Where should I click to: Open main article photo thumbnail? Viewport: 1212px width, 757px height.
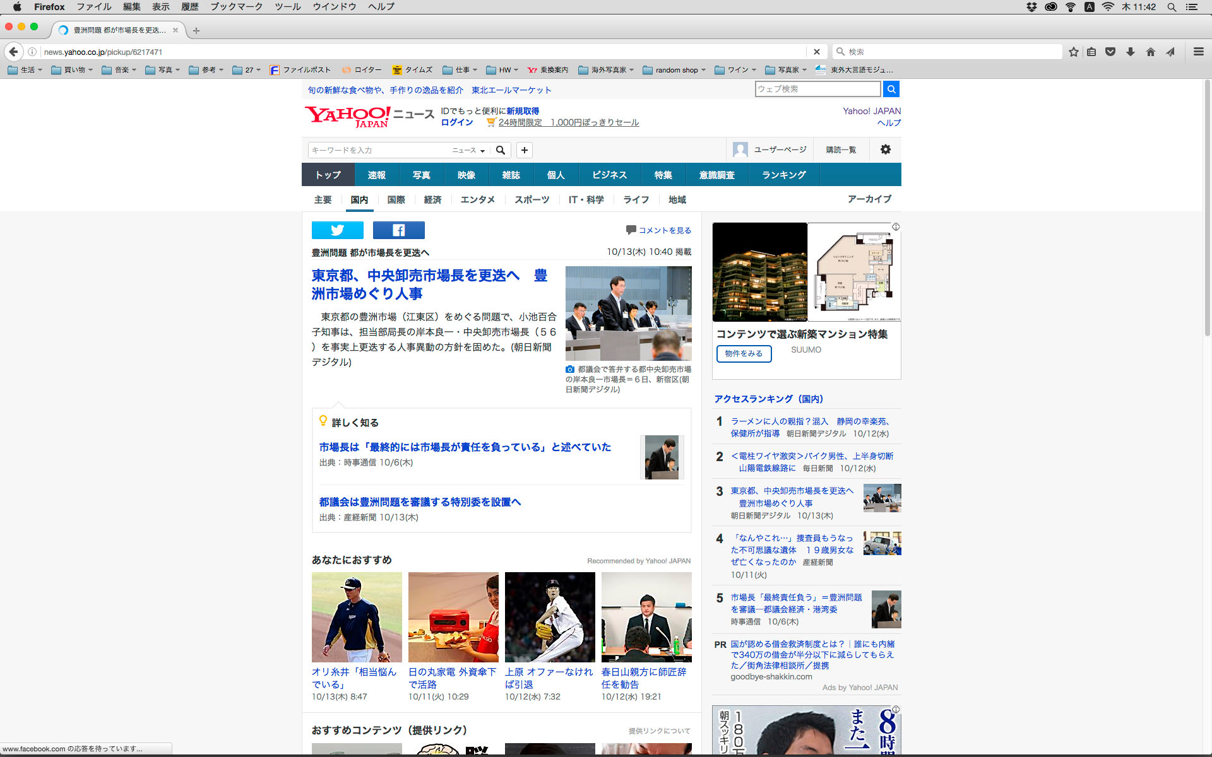click(628, 313)
